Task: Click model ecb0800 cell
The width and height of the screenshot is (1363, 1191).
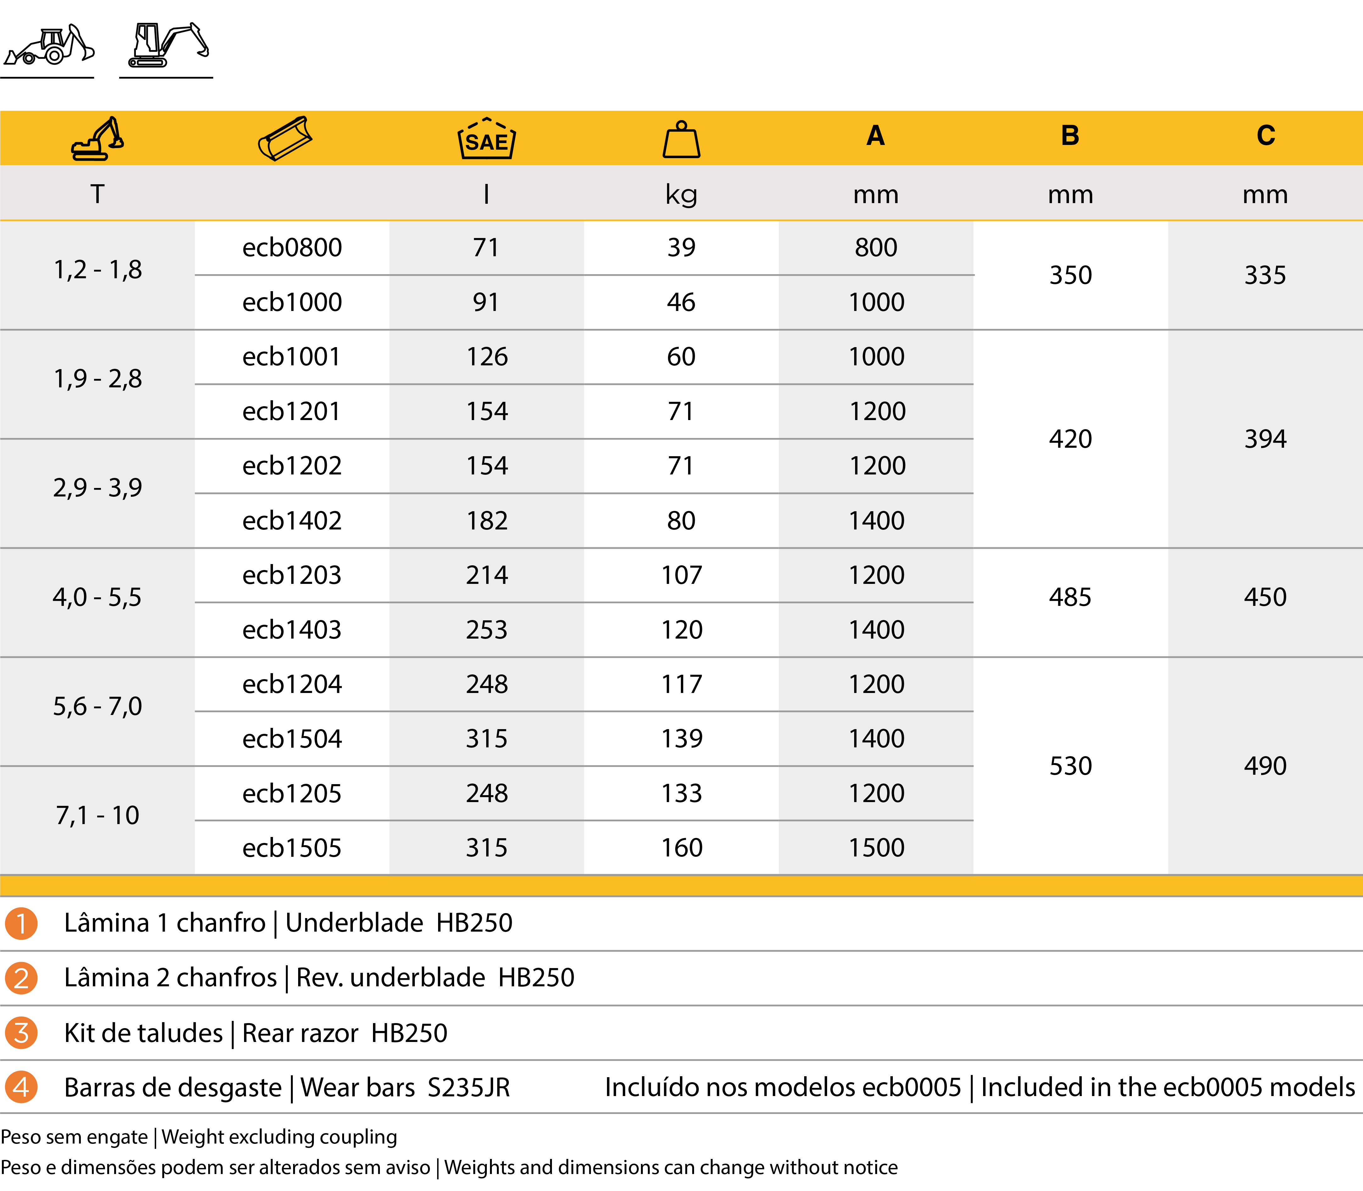Action: (292, 248)
